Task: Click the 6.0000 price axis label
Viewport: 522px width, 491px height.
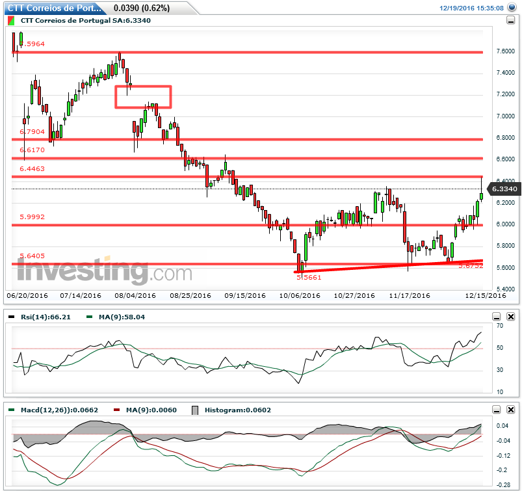Action: (x=505, y=224)
